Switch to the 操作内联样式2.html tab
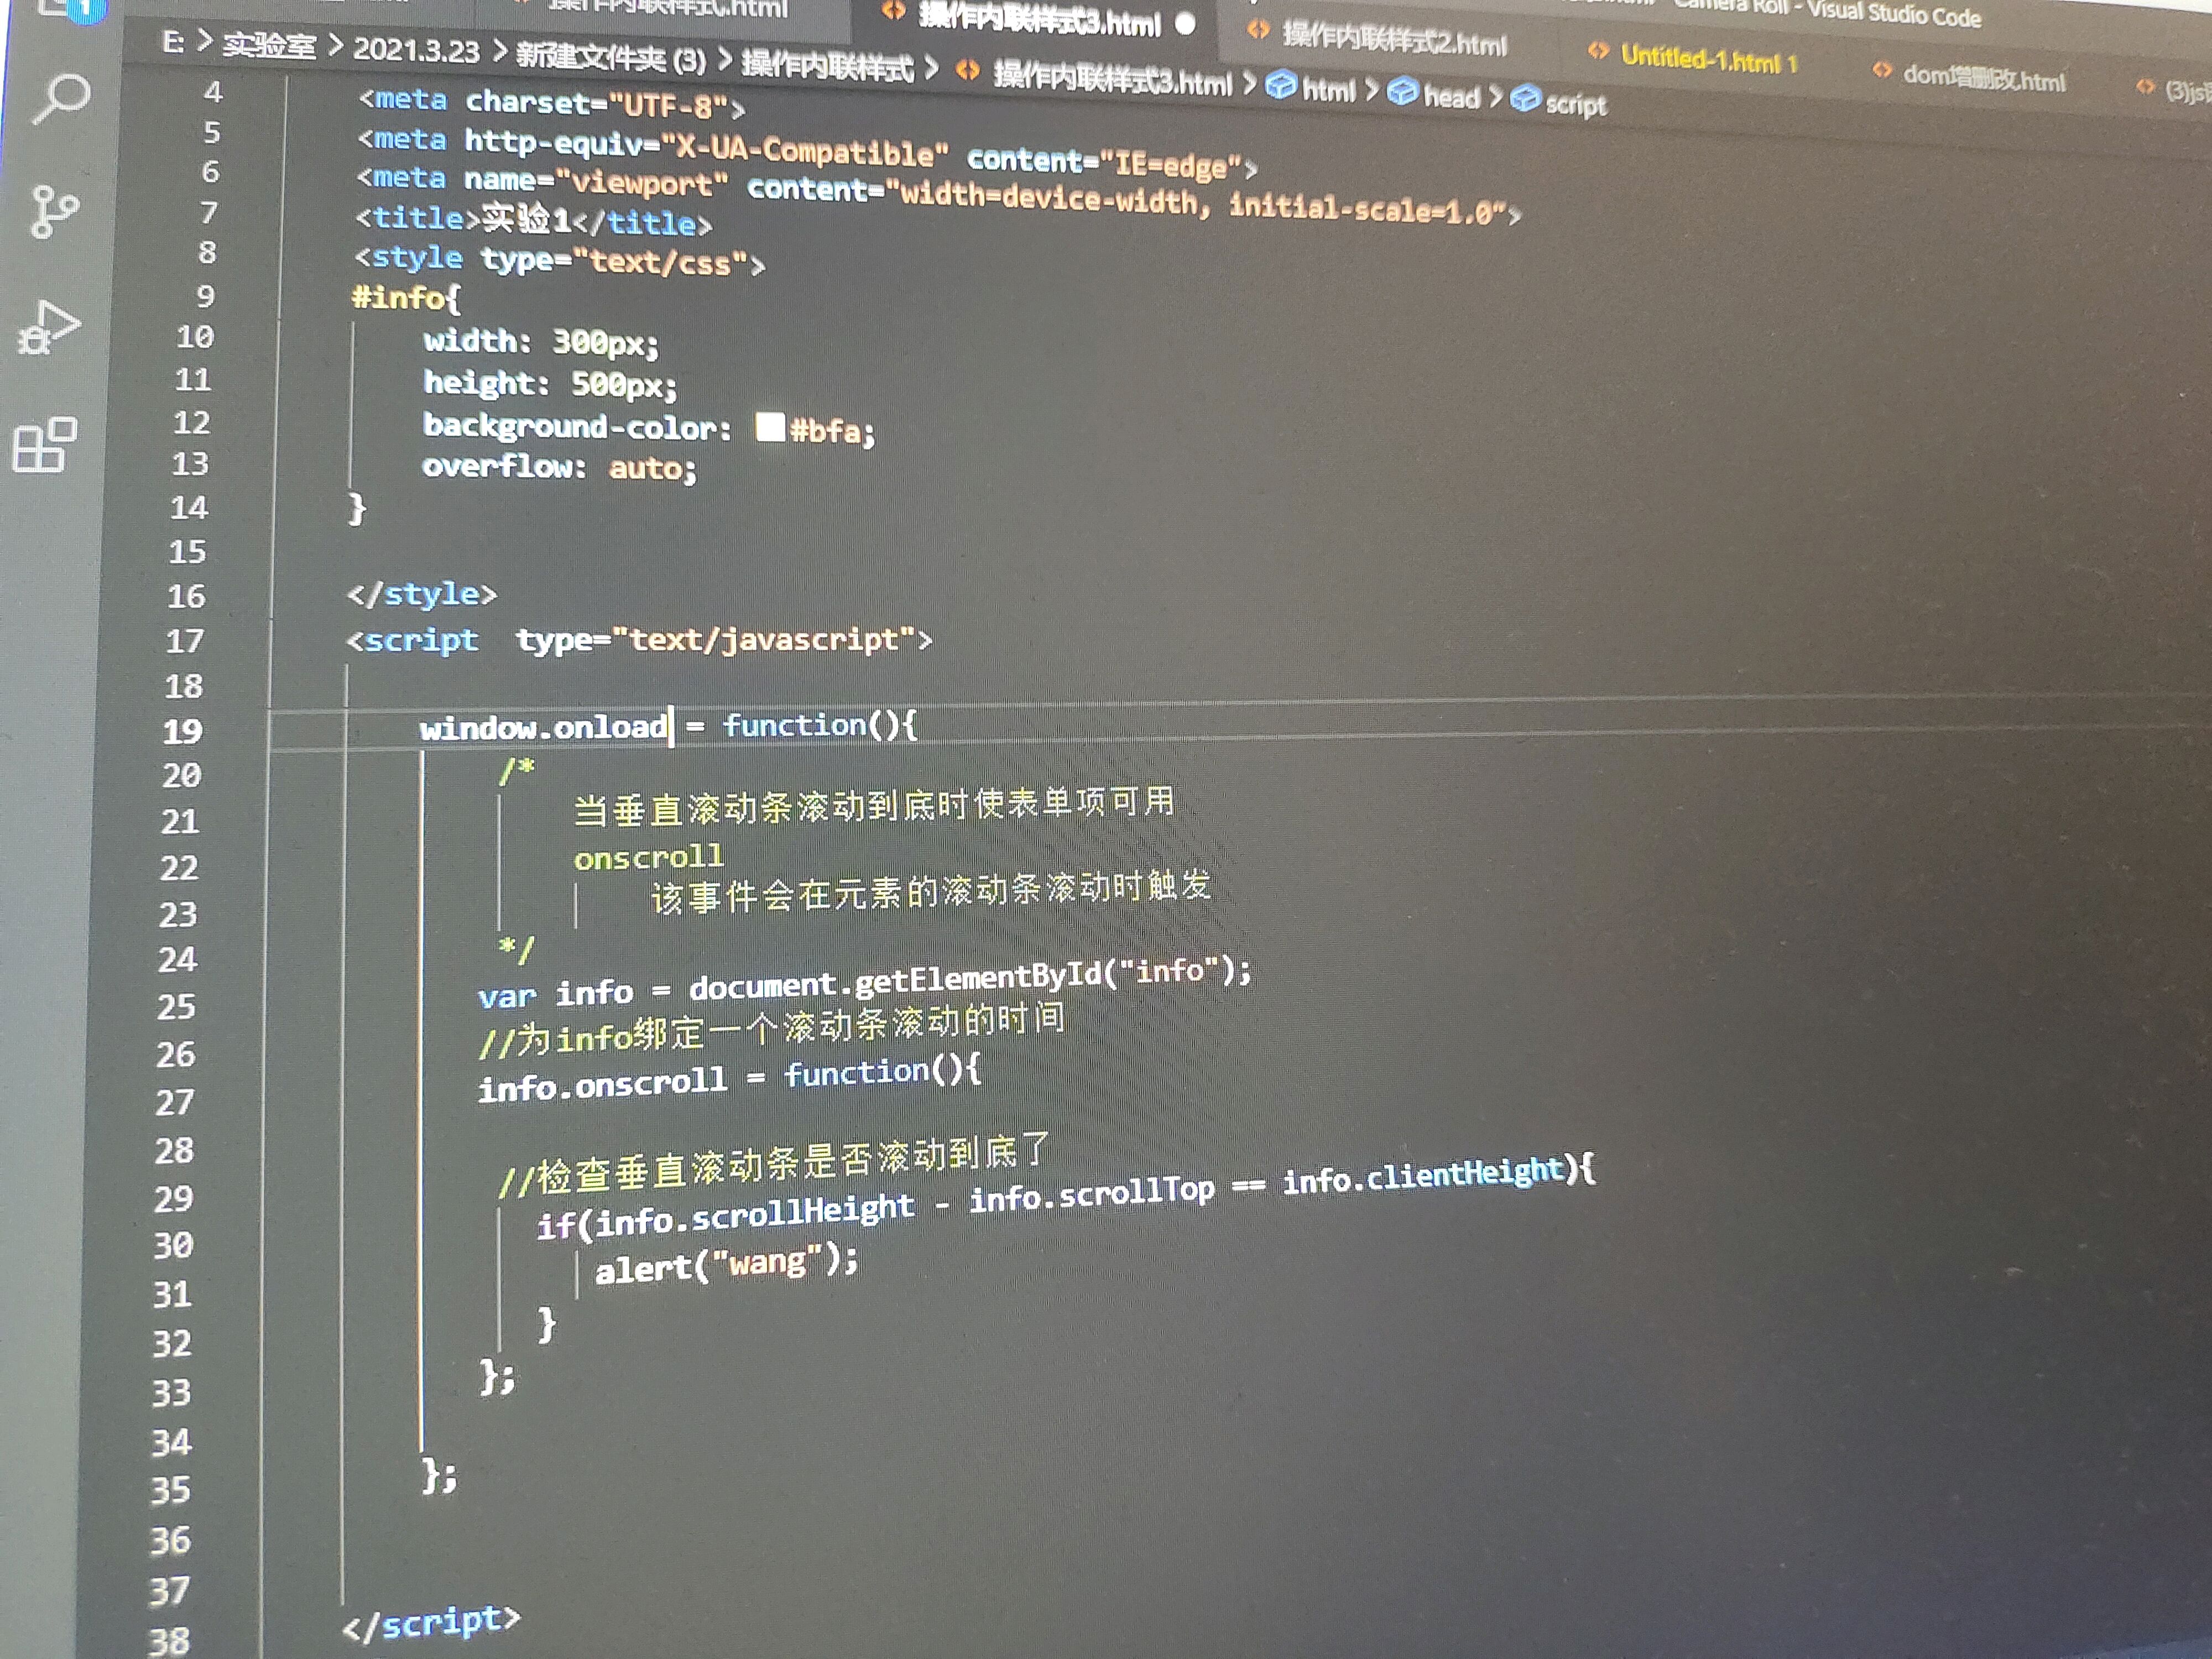 [x=1393, y=39]
